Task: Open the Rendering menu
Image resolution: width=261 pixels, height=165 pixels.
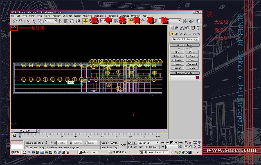Action: [113, 16]
